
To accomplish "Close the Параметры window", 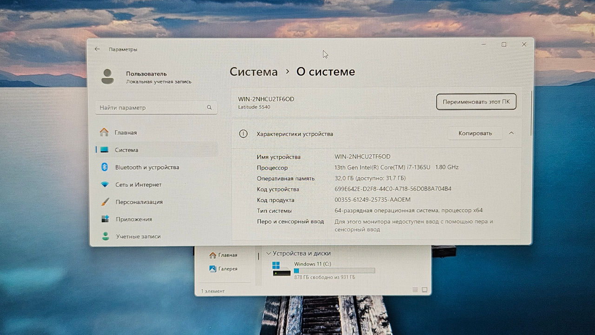I will click(x=524, y=45).
